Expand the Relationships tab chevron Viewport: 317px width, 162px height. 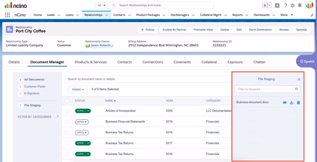pyautogui.click(x=106, y=15)
